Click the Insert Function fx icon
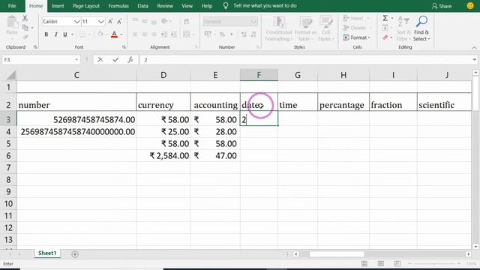This screenshot has height=270, width=480. click(x=130, y=60)
